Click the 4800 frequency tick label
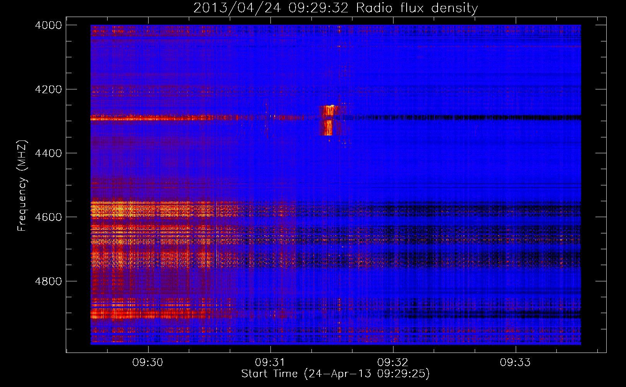Screen dimensions: 626x387 48,281
